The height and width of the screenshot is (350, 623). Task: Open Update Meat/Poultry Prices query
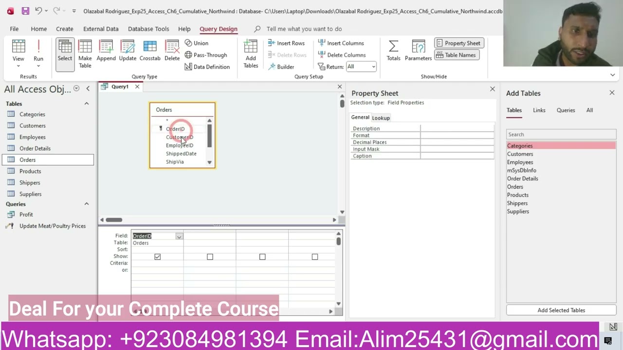pos(53,226)
